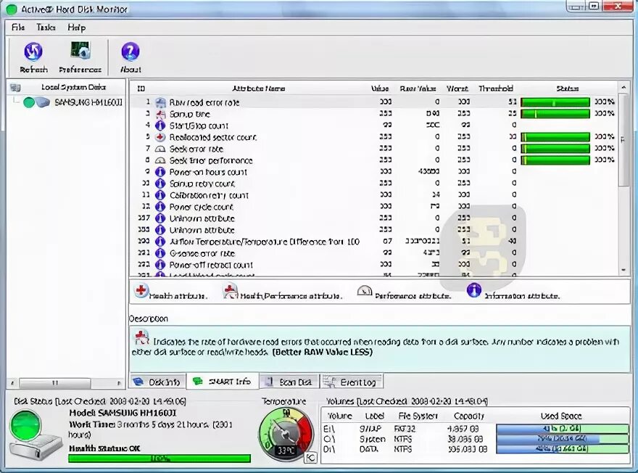Click the Health/Performance attribute legend icon
The width and height of the screenshot is (638, 473).
pos(231,291)
